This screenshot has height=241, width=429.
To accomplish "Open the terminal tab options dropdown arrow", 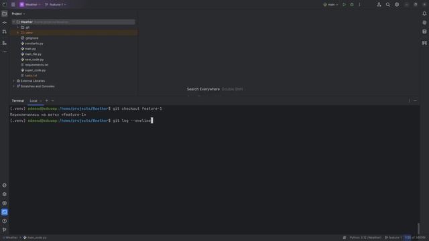I will coord(52,101).
